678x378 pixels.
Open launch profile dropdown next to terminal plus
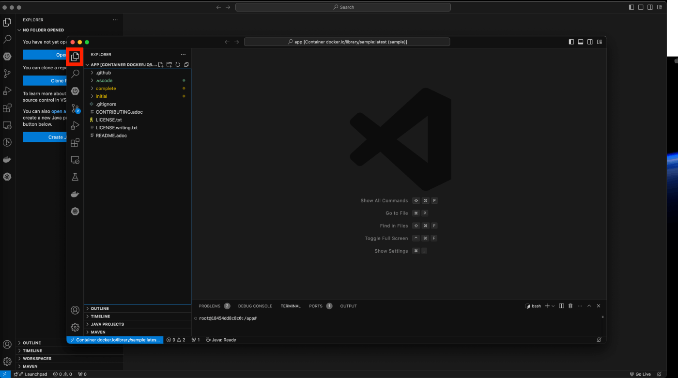[x=553, y=306]
